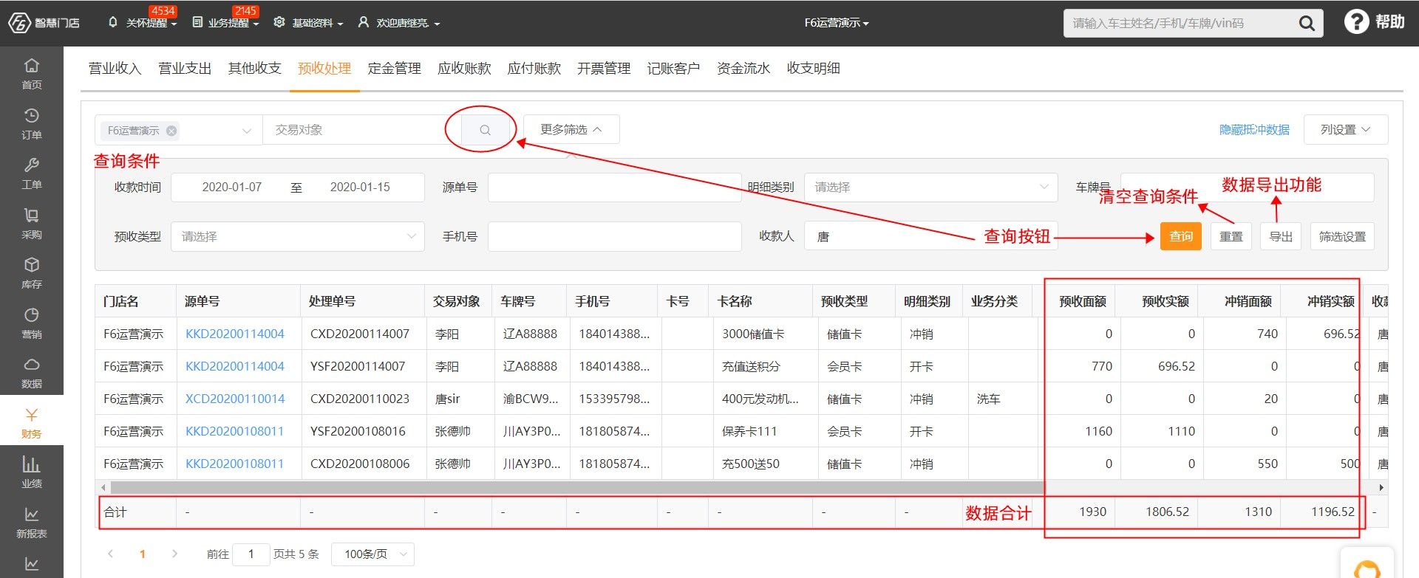Image resolution: width=1419 pixels, height=578 pixels.
Task: Switch to 应付账款 tab
Action: pyautogui.click(x=534, y=69)
